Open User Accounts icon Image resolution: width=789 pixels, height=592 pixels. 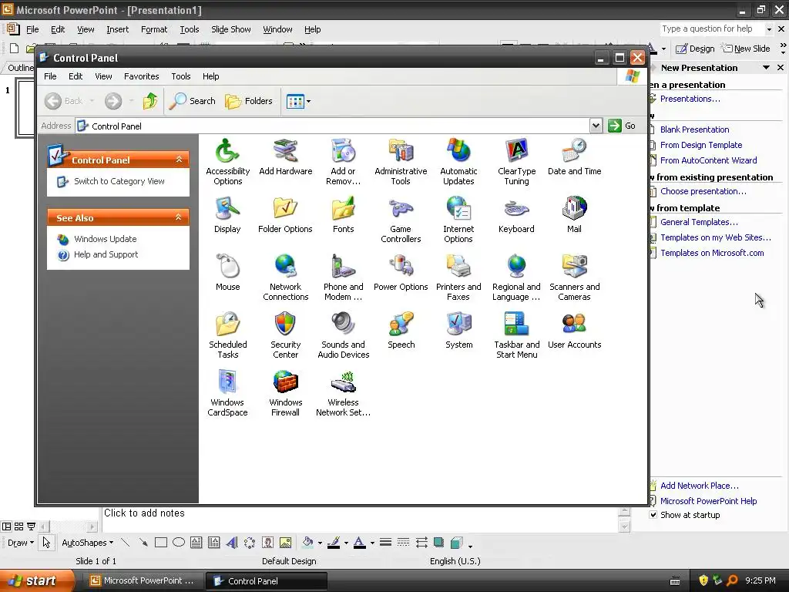click(574, 330)
